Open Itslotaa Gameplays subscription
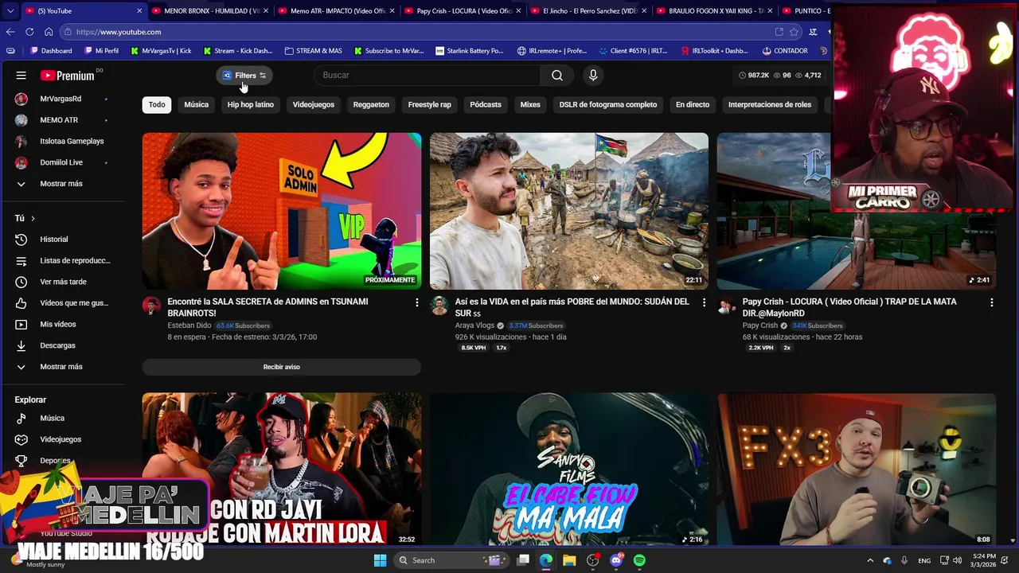The image size is (1019, 573). click(62, 141)
